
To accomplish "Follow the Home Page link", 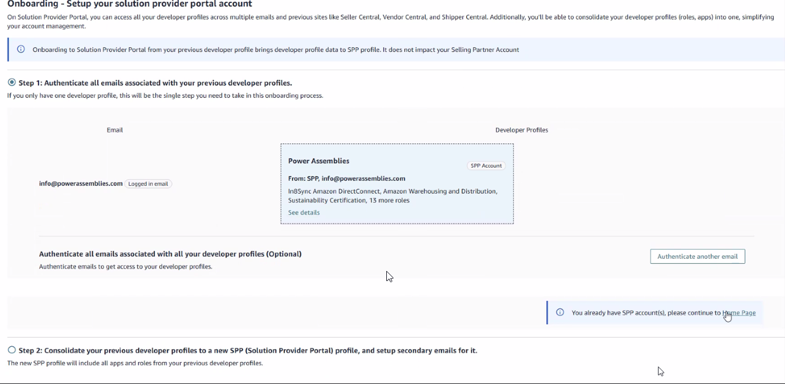I will click(739, 313).
